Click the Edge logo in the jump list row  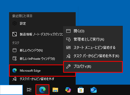(x=15, y=70)
